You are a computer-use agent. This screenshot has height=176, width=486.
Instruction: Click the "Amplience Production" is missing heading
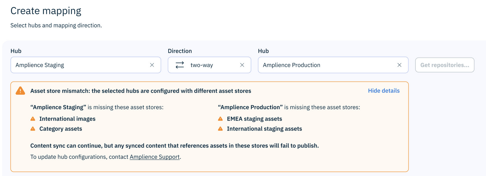(289, 107)
